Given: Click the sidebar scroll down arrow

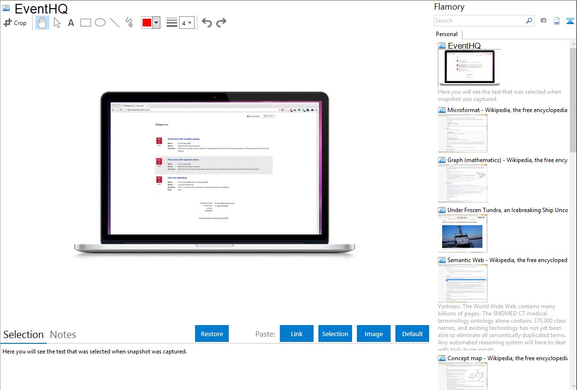Looking at the screenshot, I should 573,386.
